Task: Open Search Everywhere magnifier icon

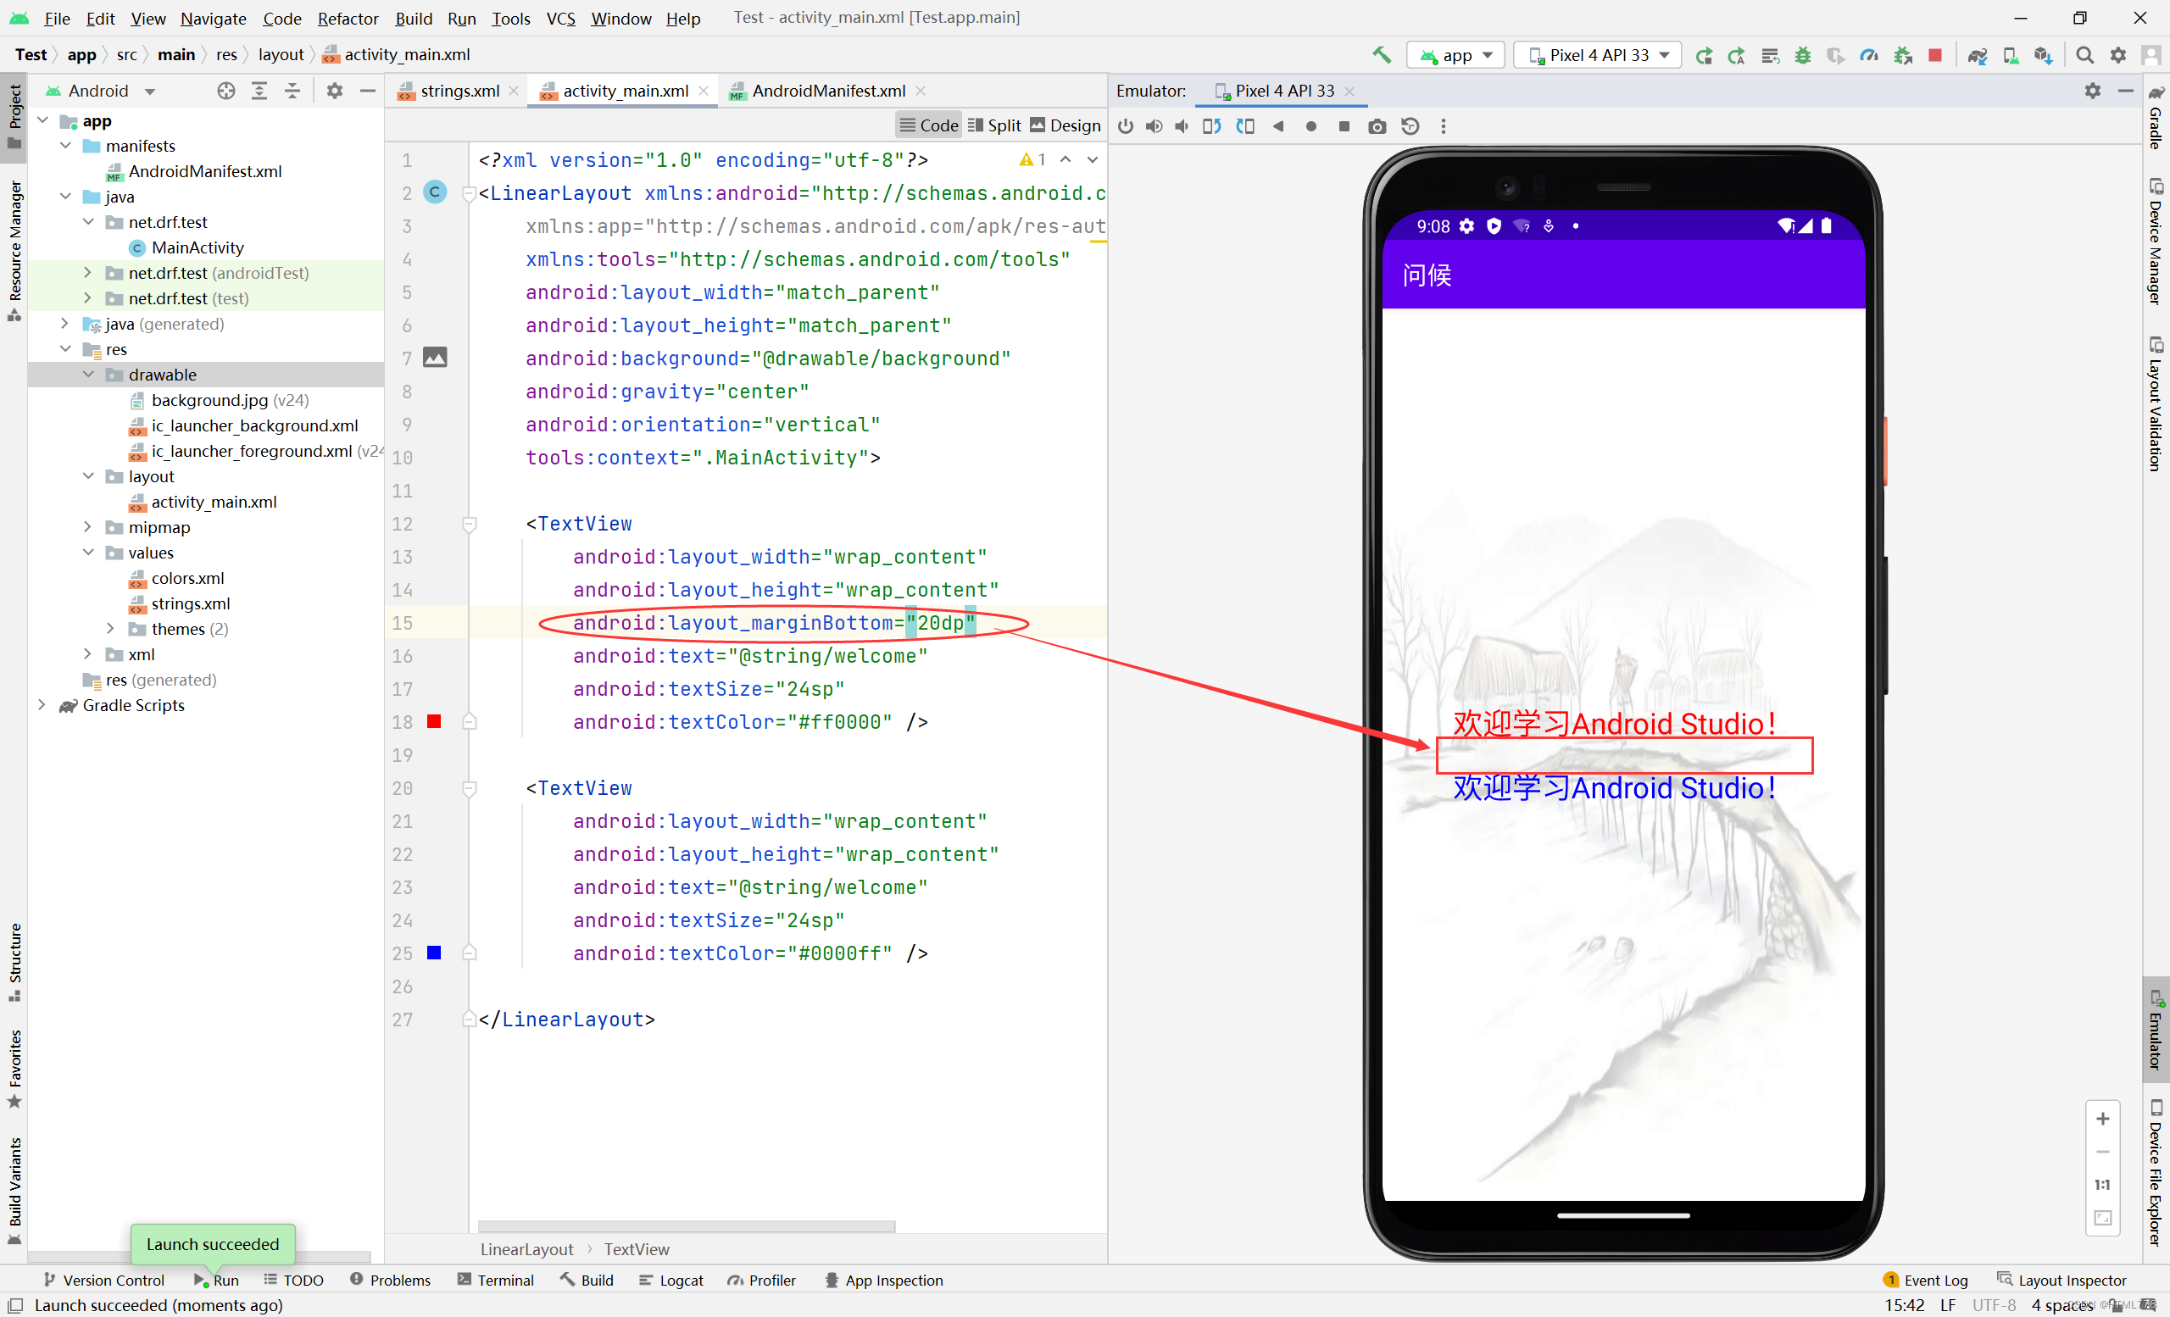Action: [2084, 55]
